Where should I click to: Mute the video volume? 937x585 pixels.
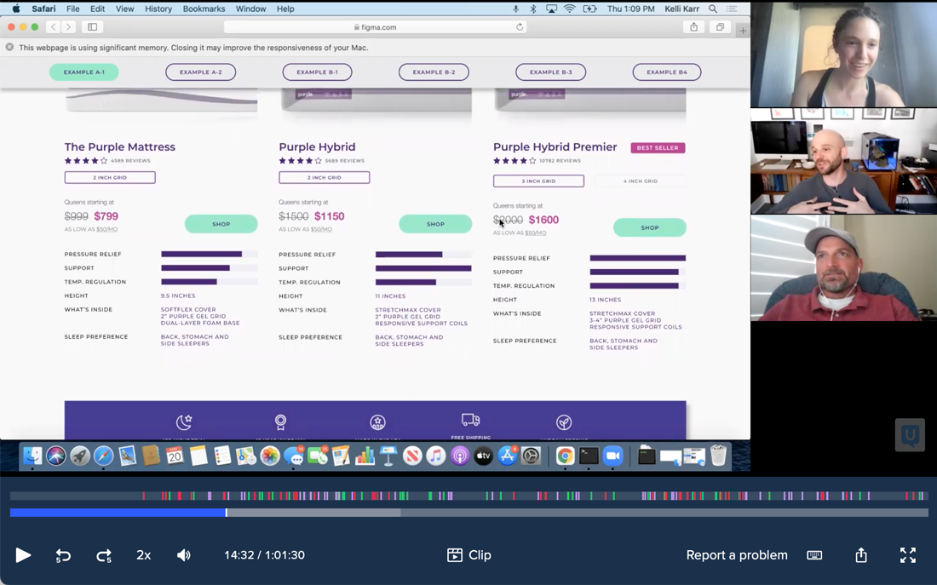point(184,555)
